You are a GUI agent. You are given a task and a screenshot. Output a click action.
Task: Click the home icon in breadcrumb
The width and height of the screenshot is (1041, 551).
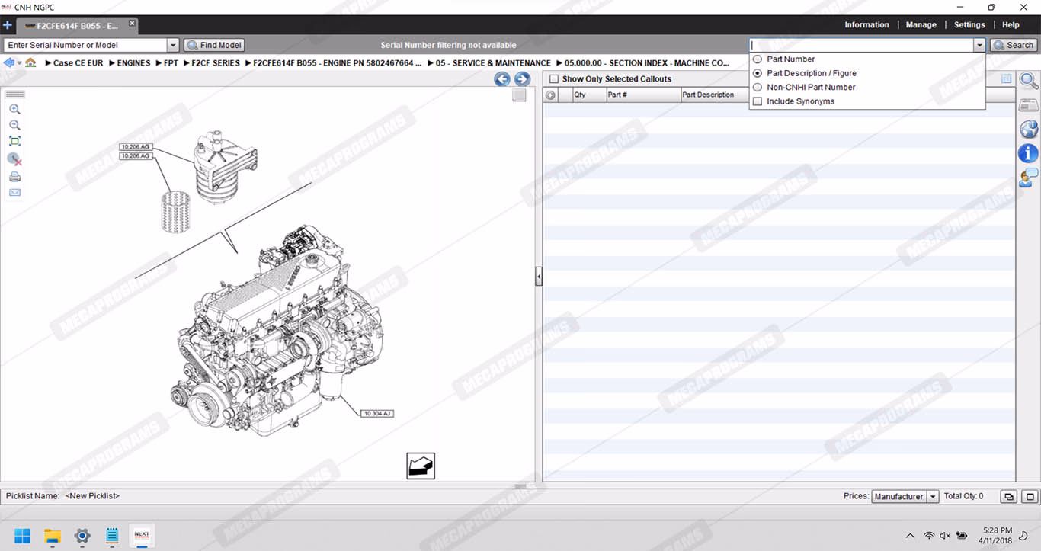[30, 63]
